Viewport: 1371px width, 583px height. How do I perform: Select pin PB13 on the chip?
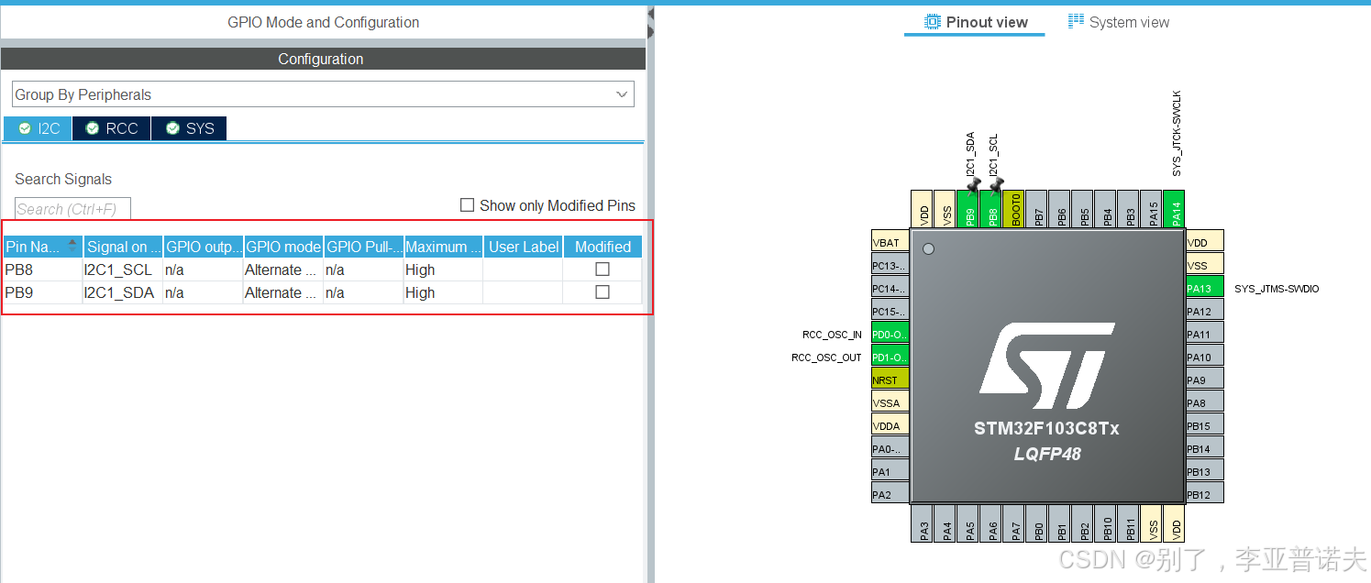coord(1204,471)
